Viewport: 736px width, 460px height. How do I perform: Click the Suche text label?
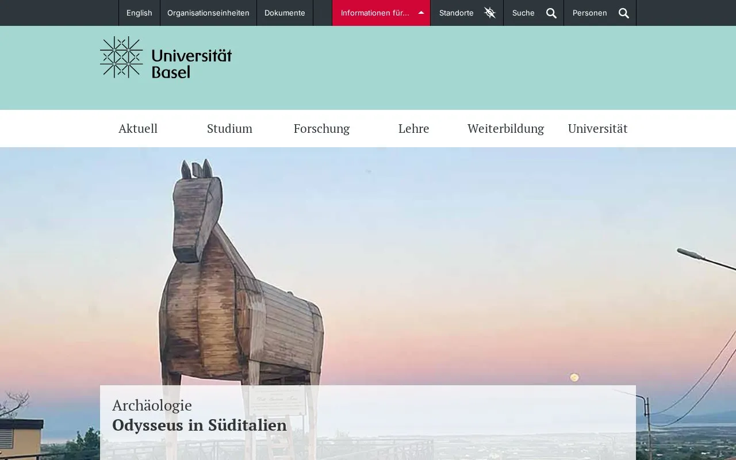pos(523,13)
